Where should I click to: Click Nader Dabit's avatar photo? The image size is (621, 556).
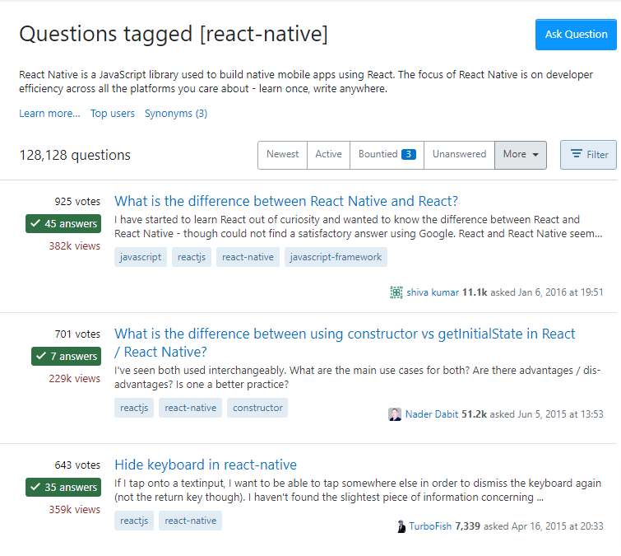point(395,414)
